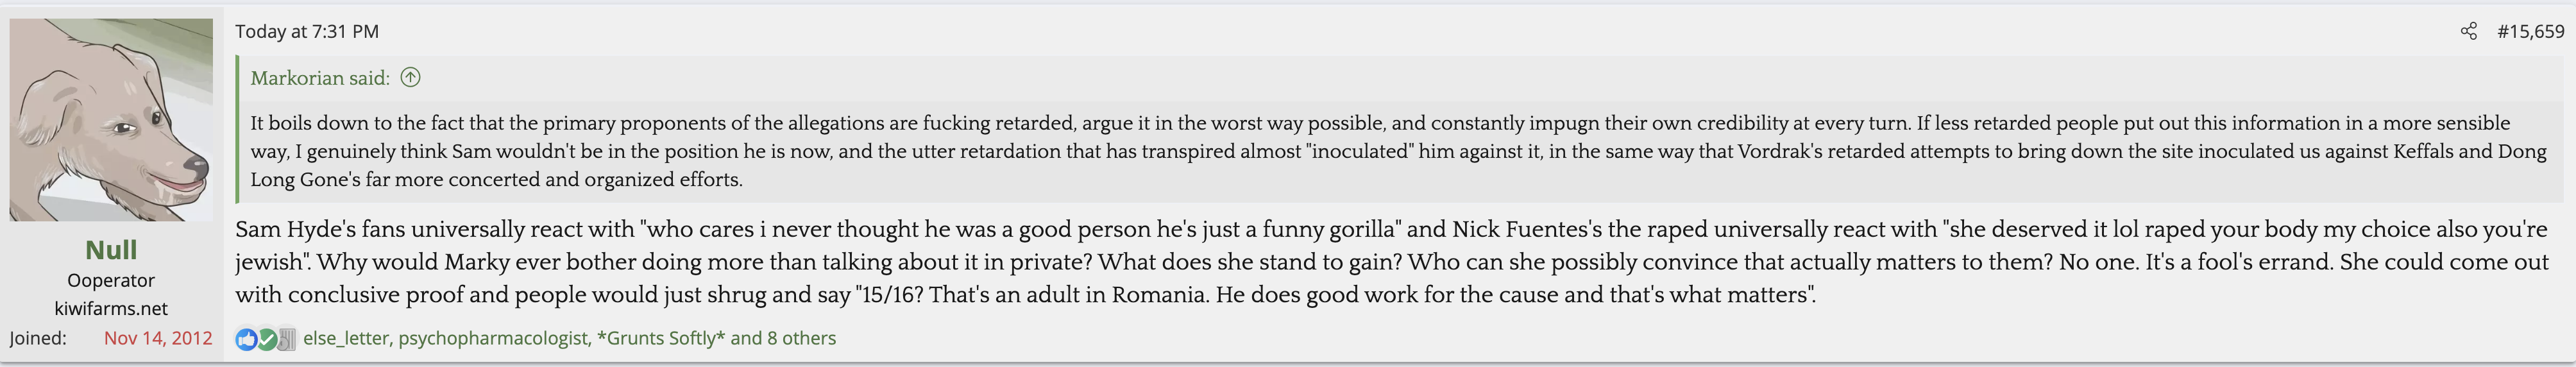Show the 'and 8 others' reactions

(783, 338)
